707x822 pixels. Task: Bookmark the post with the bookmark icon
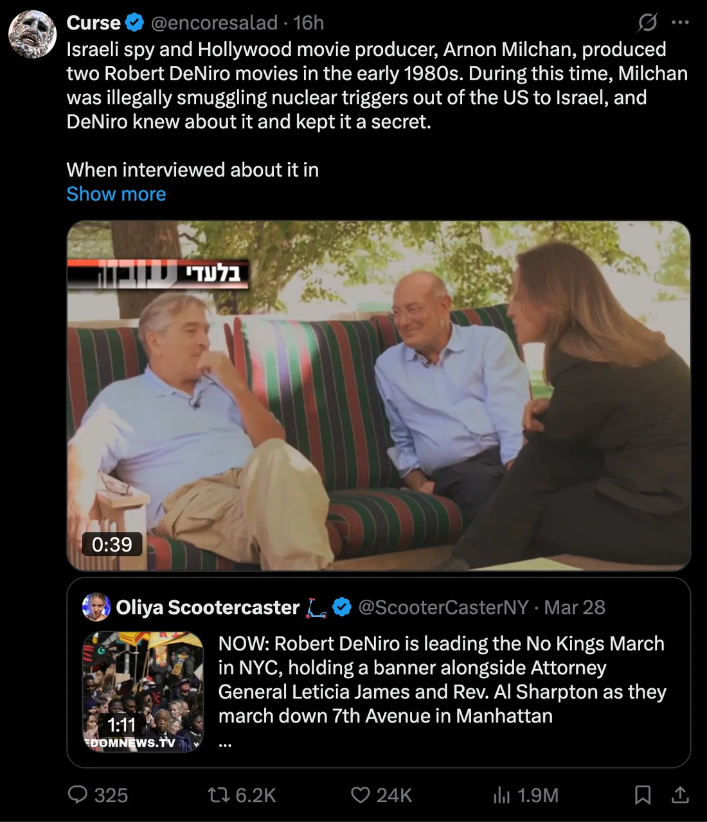coord(643,795)
